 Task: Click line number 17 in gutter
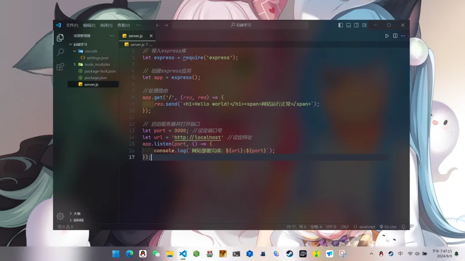click(x=132, y=157)
